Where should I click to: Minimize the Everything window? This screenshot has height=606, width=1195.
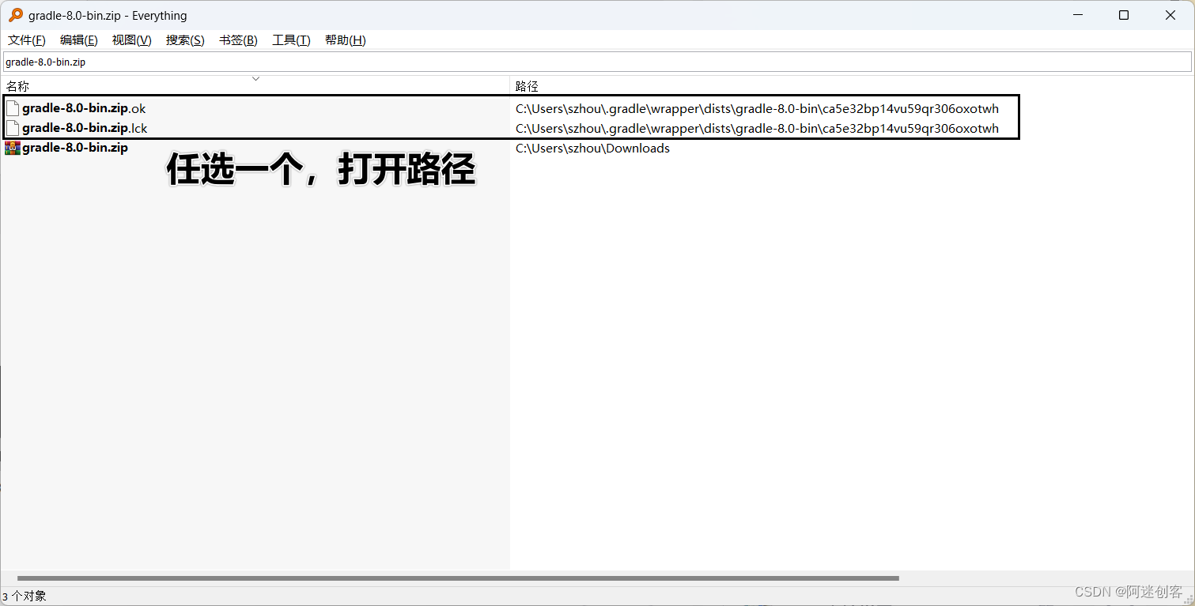click(1076, 15)
